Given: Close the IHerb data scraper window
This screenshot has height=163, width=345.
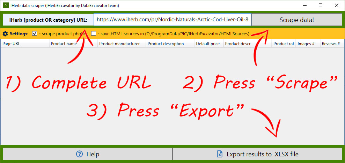Looking at the screenshot, I should [x=336, y=6].
